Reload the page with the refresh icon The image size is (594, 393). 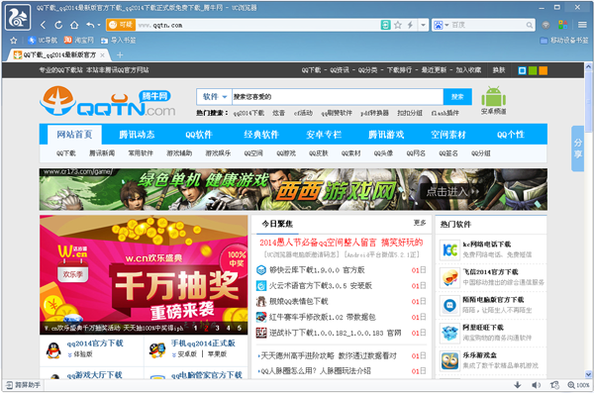pyautogui.click(x=58, y=25)
